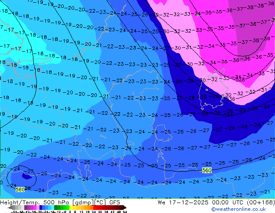The image size is (275, 213).
Task: Pick the dark green swatch in the legend
Action: [56, 208]
